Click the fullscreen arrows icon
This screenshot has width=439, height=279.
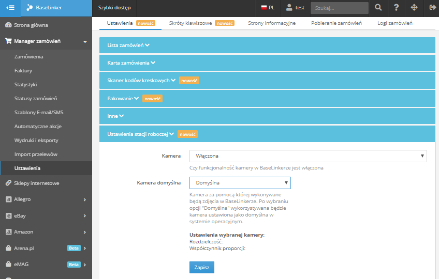(x=414, y=8)
